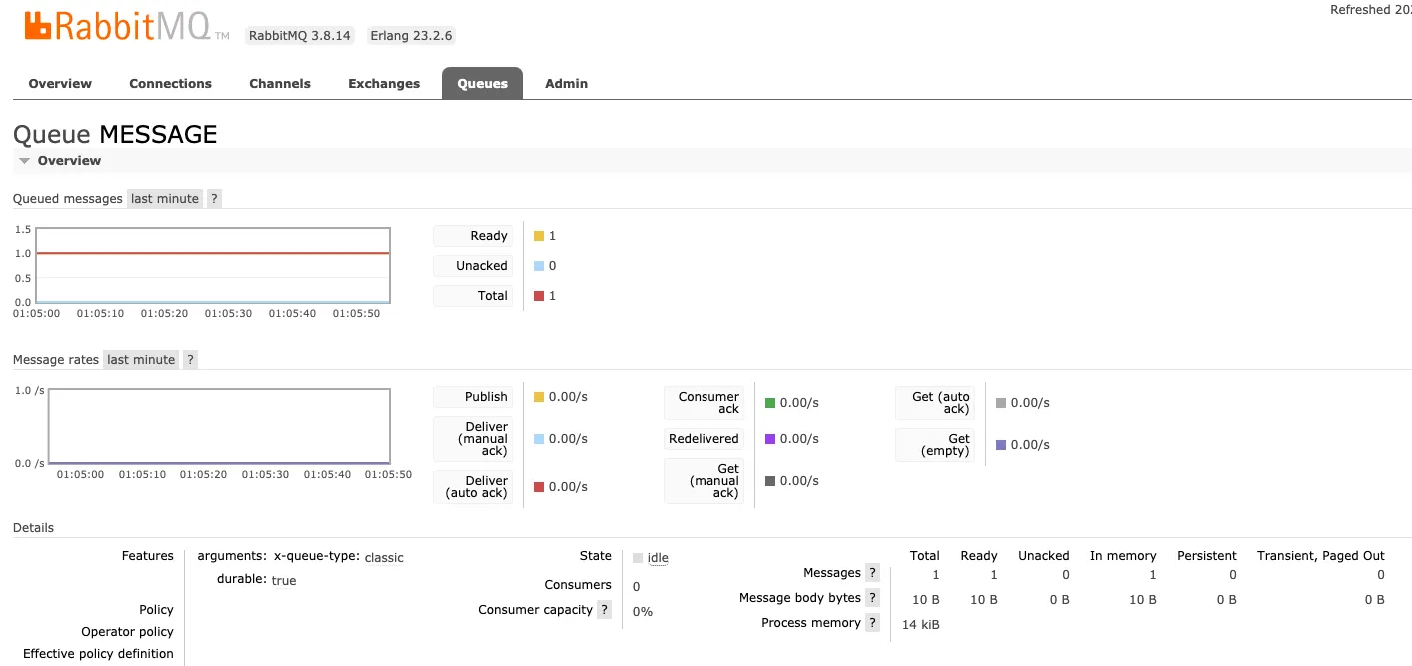The image size is (1412, 666).
Task: Click the Ready yellow color swatch
Action: click(539, 236)
